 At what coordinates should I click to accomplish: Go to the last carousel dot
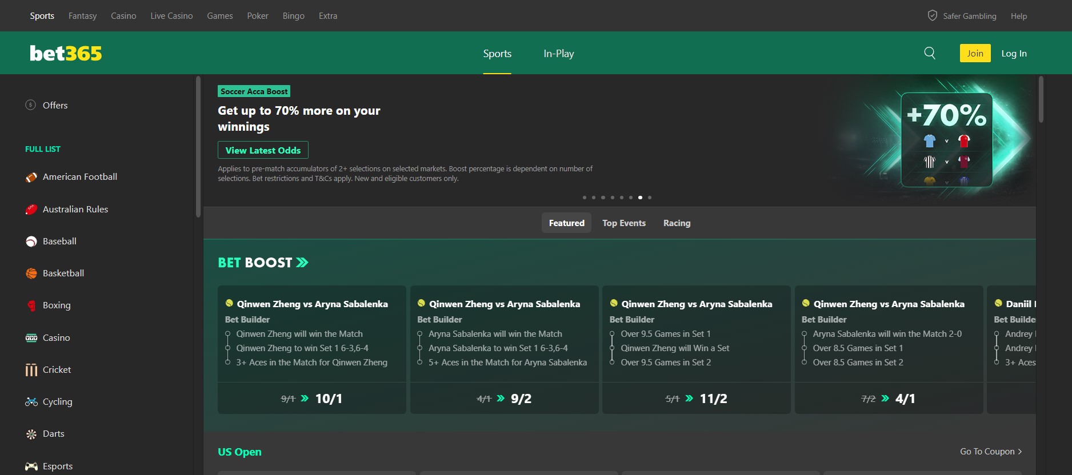tap(650, 198)
